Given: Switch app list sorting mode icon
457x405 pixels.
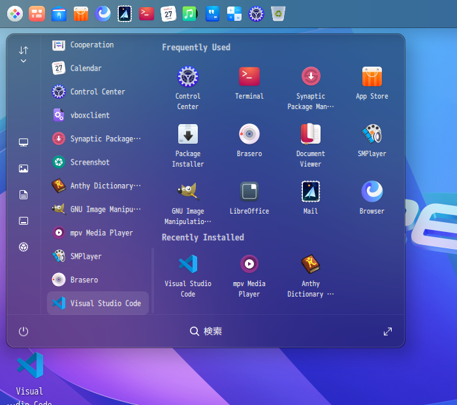Looking at the screenshot, I should coord(24,50).
